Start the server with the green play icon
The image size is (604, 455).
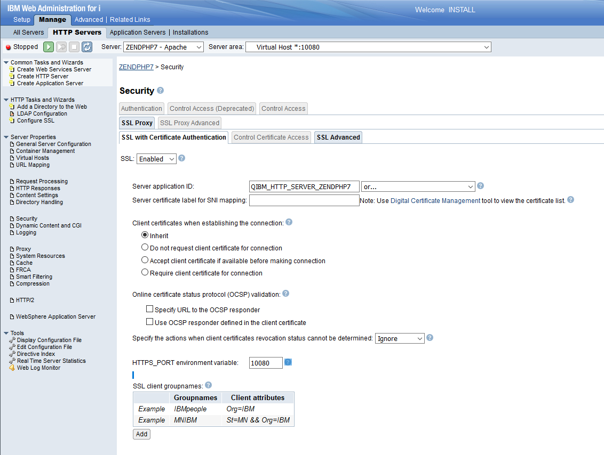(x=49, y=47)
